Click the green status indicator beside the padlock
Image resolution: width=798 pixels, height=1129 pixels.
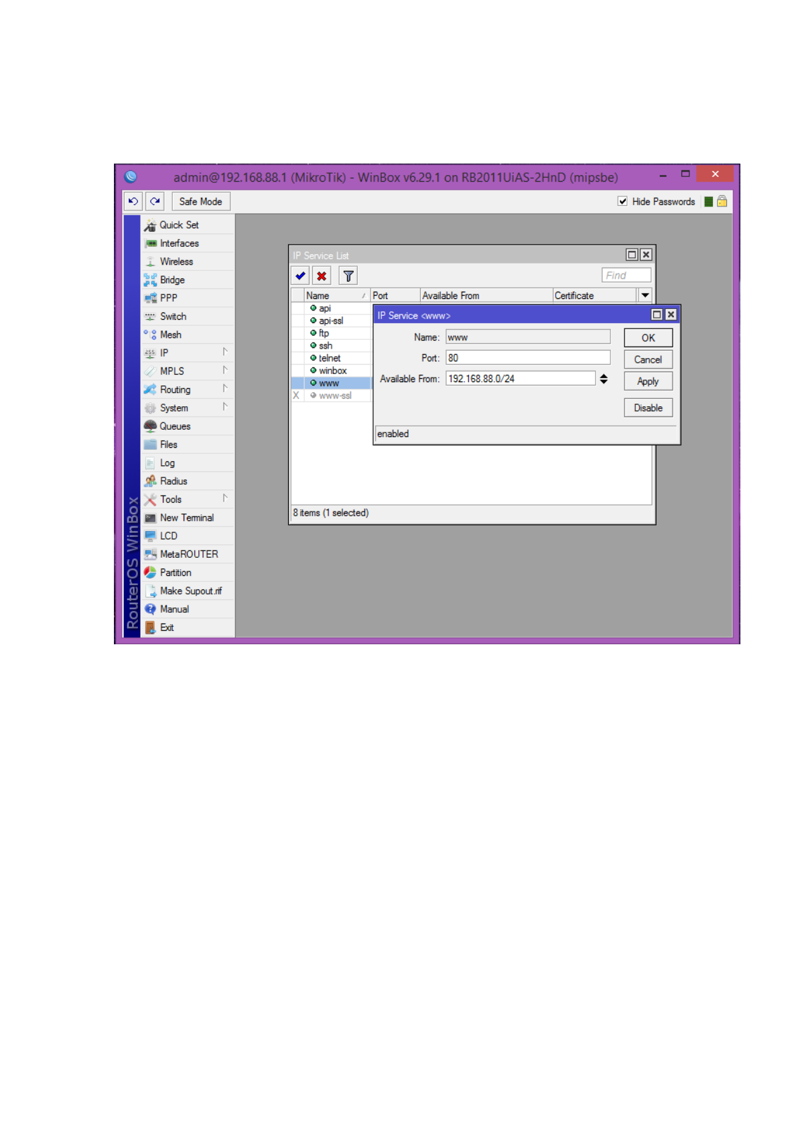click(708, 202)
